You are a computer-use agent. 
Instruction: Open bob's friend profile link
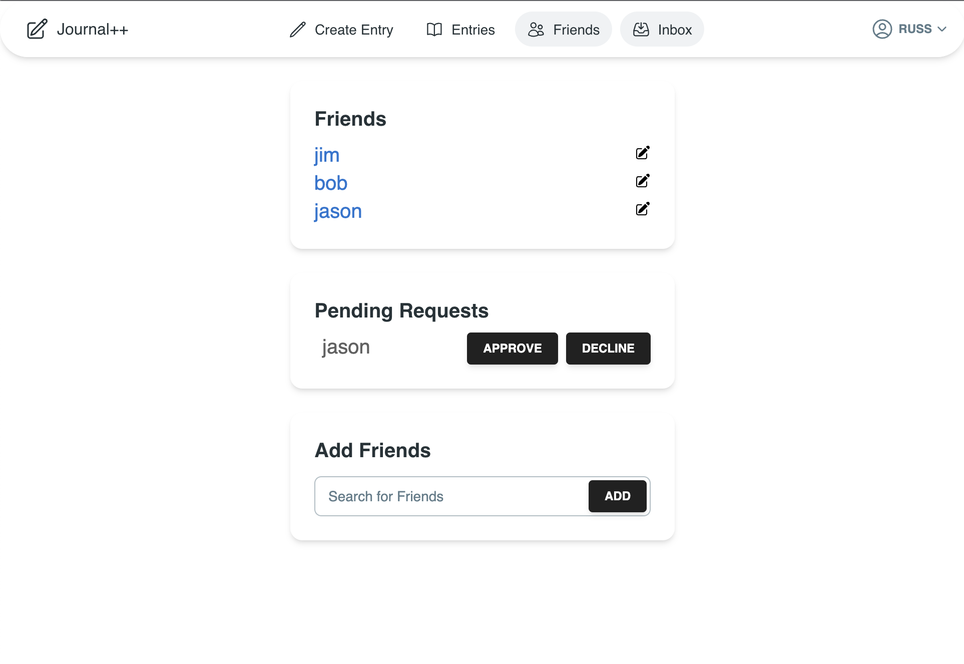[330, 183]
